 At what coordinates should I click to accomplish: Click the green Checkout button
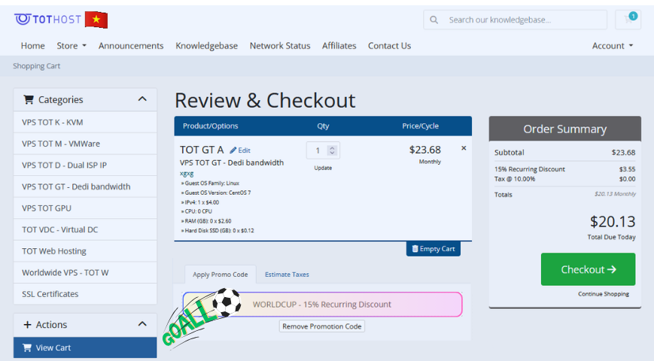pyautogui.click(x=588, y=269)
